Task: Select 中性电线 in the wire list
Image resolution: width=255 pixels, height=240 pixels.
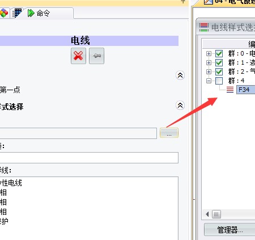Action: 11,183
